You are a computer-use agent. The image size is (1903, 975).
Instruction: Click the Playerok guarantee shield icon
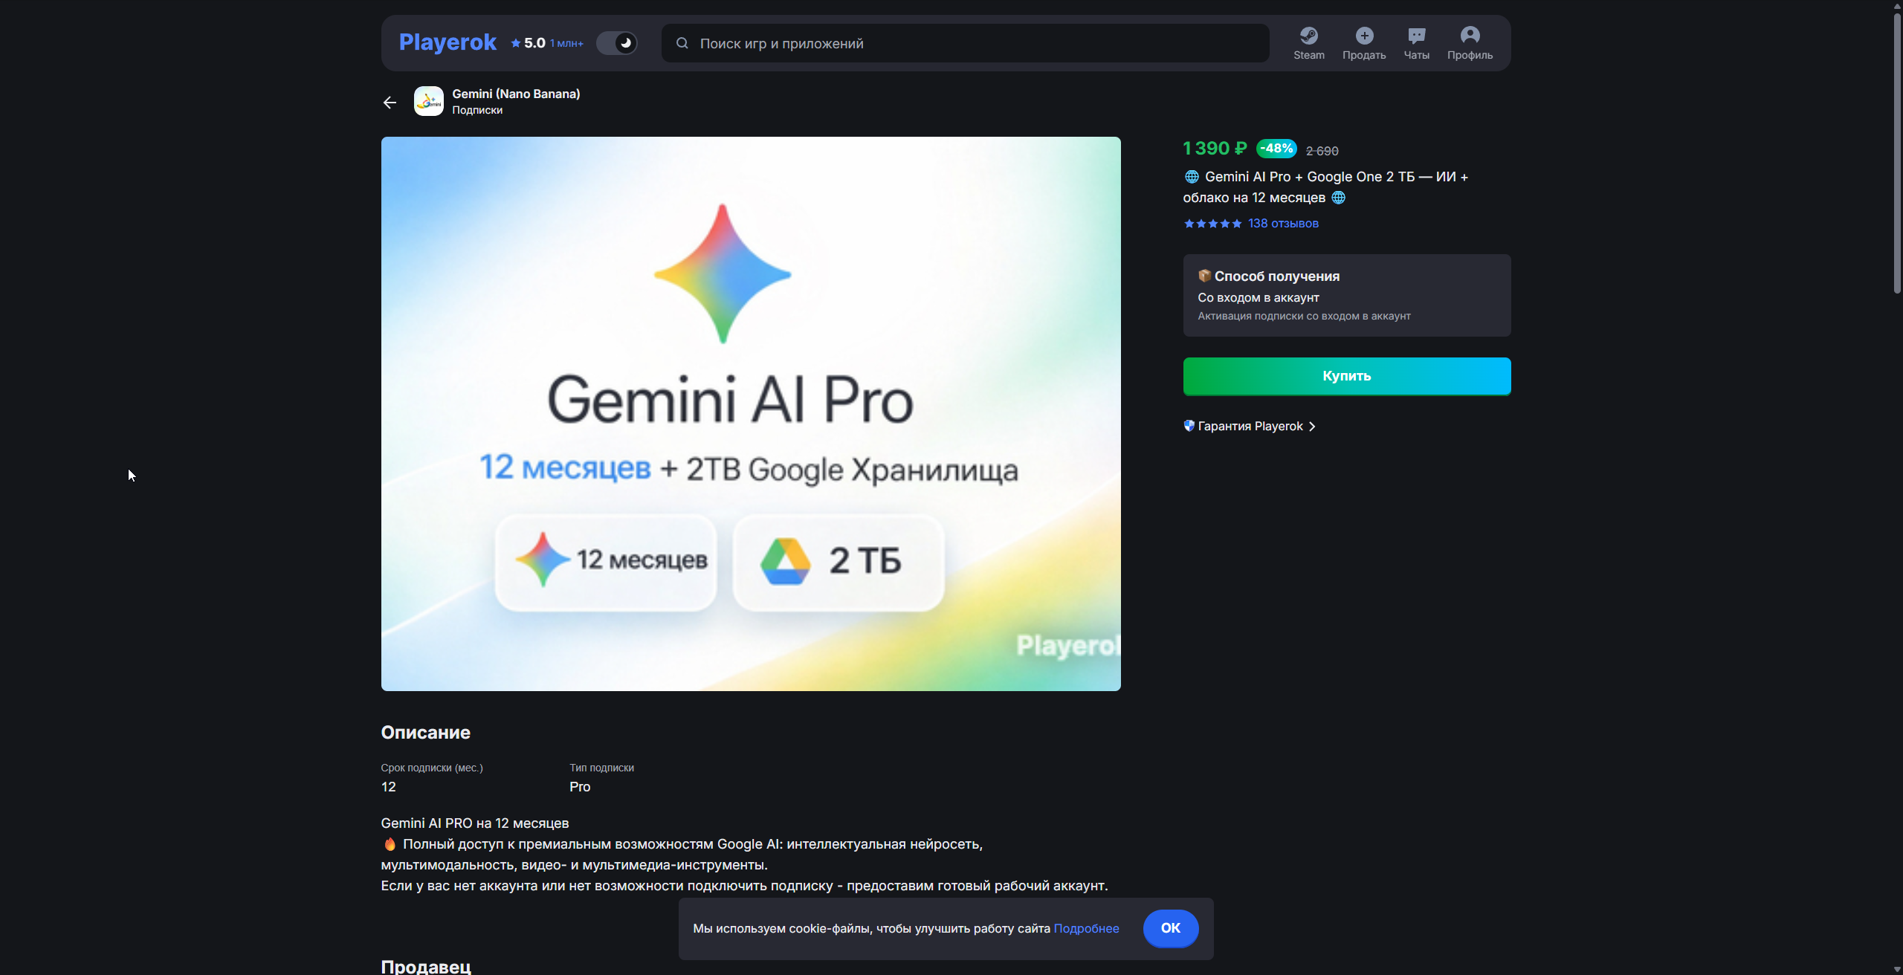(1189, 426)
